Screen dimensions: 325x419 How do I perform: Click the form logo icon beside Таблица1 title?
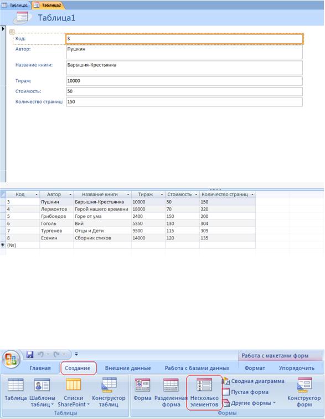pos(22,17)
